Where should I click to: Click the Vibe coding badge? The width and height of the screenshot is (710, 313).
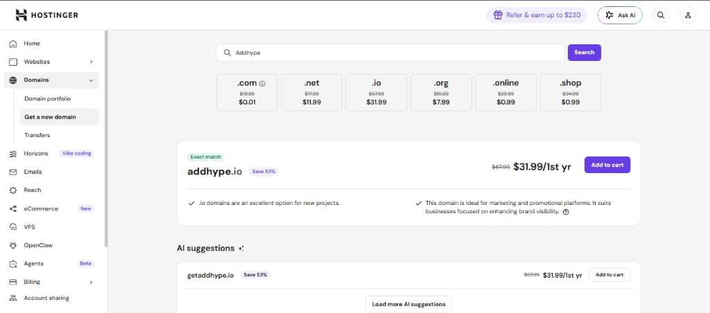pos(76,153)
